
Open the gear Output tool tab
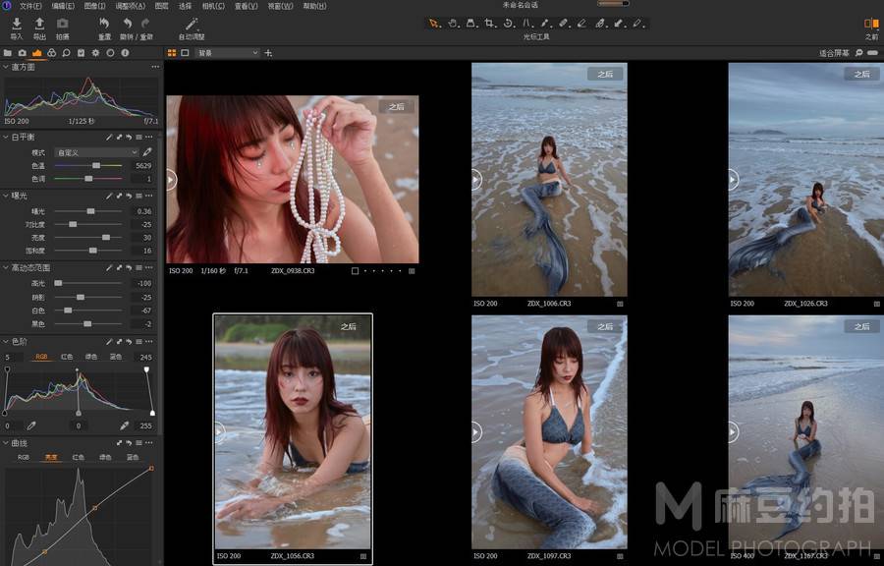tap(95, 53)
